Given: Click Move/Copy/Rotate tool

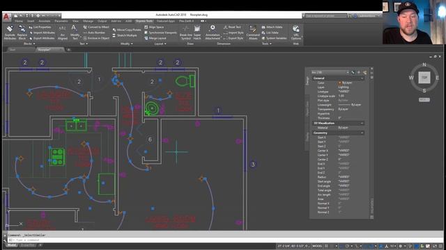Looking at the screenshot, I should tap(127, 30).
